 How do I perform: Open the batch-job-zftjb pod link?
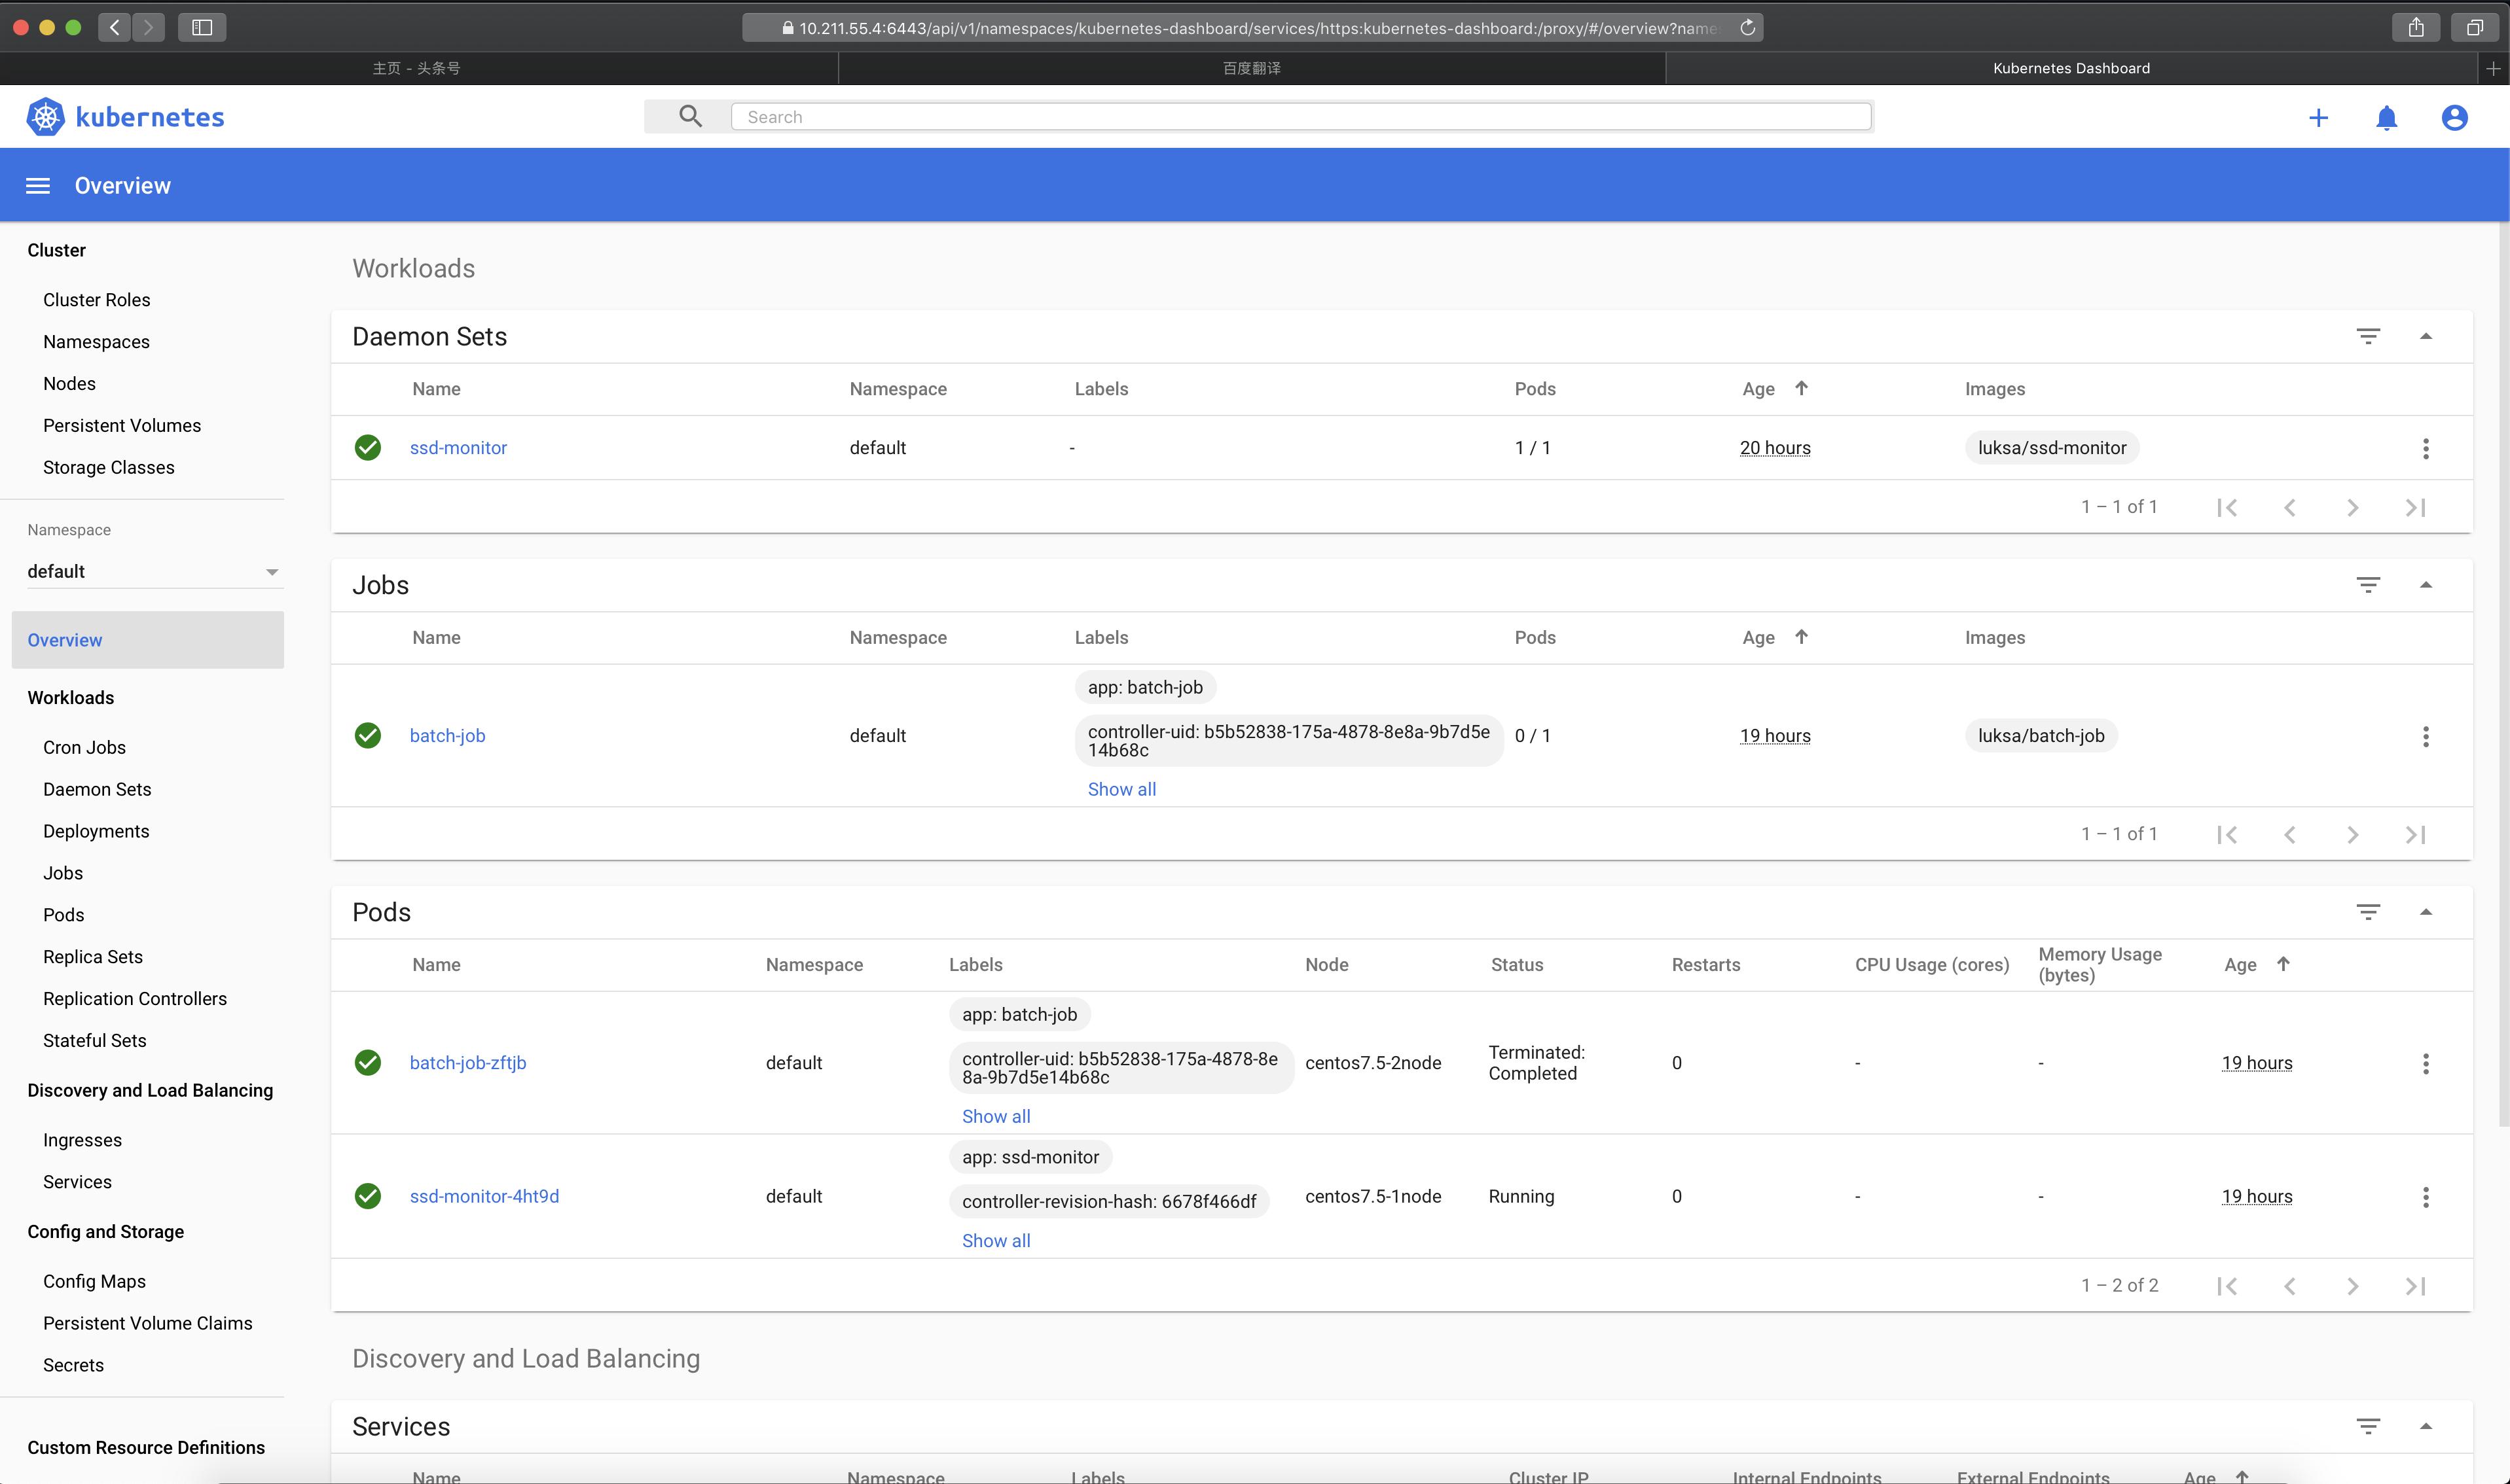point(467,1063)
